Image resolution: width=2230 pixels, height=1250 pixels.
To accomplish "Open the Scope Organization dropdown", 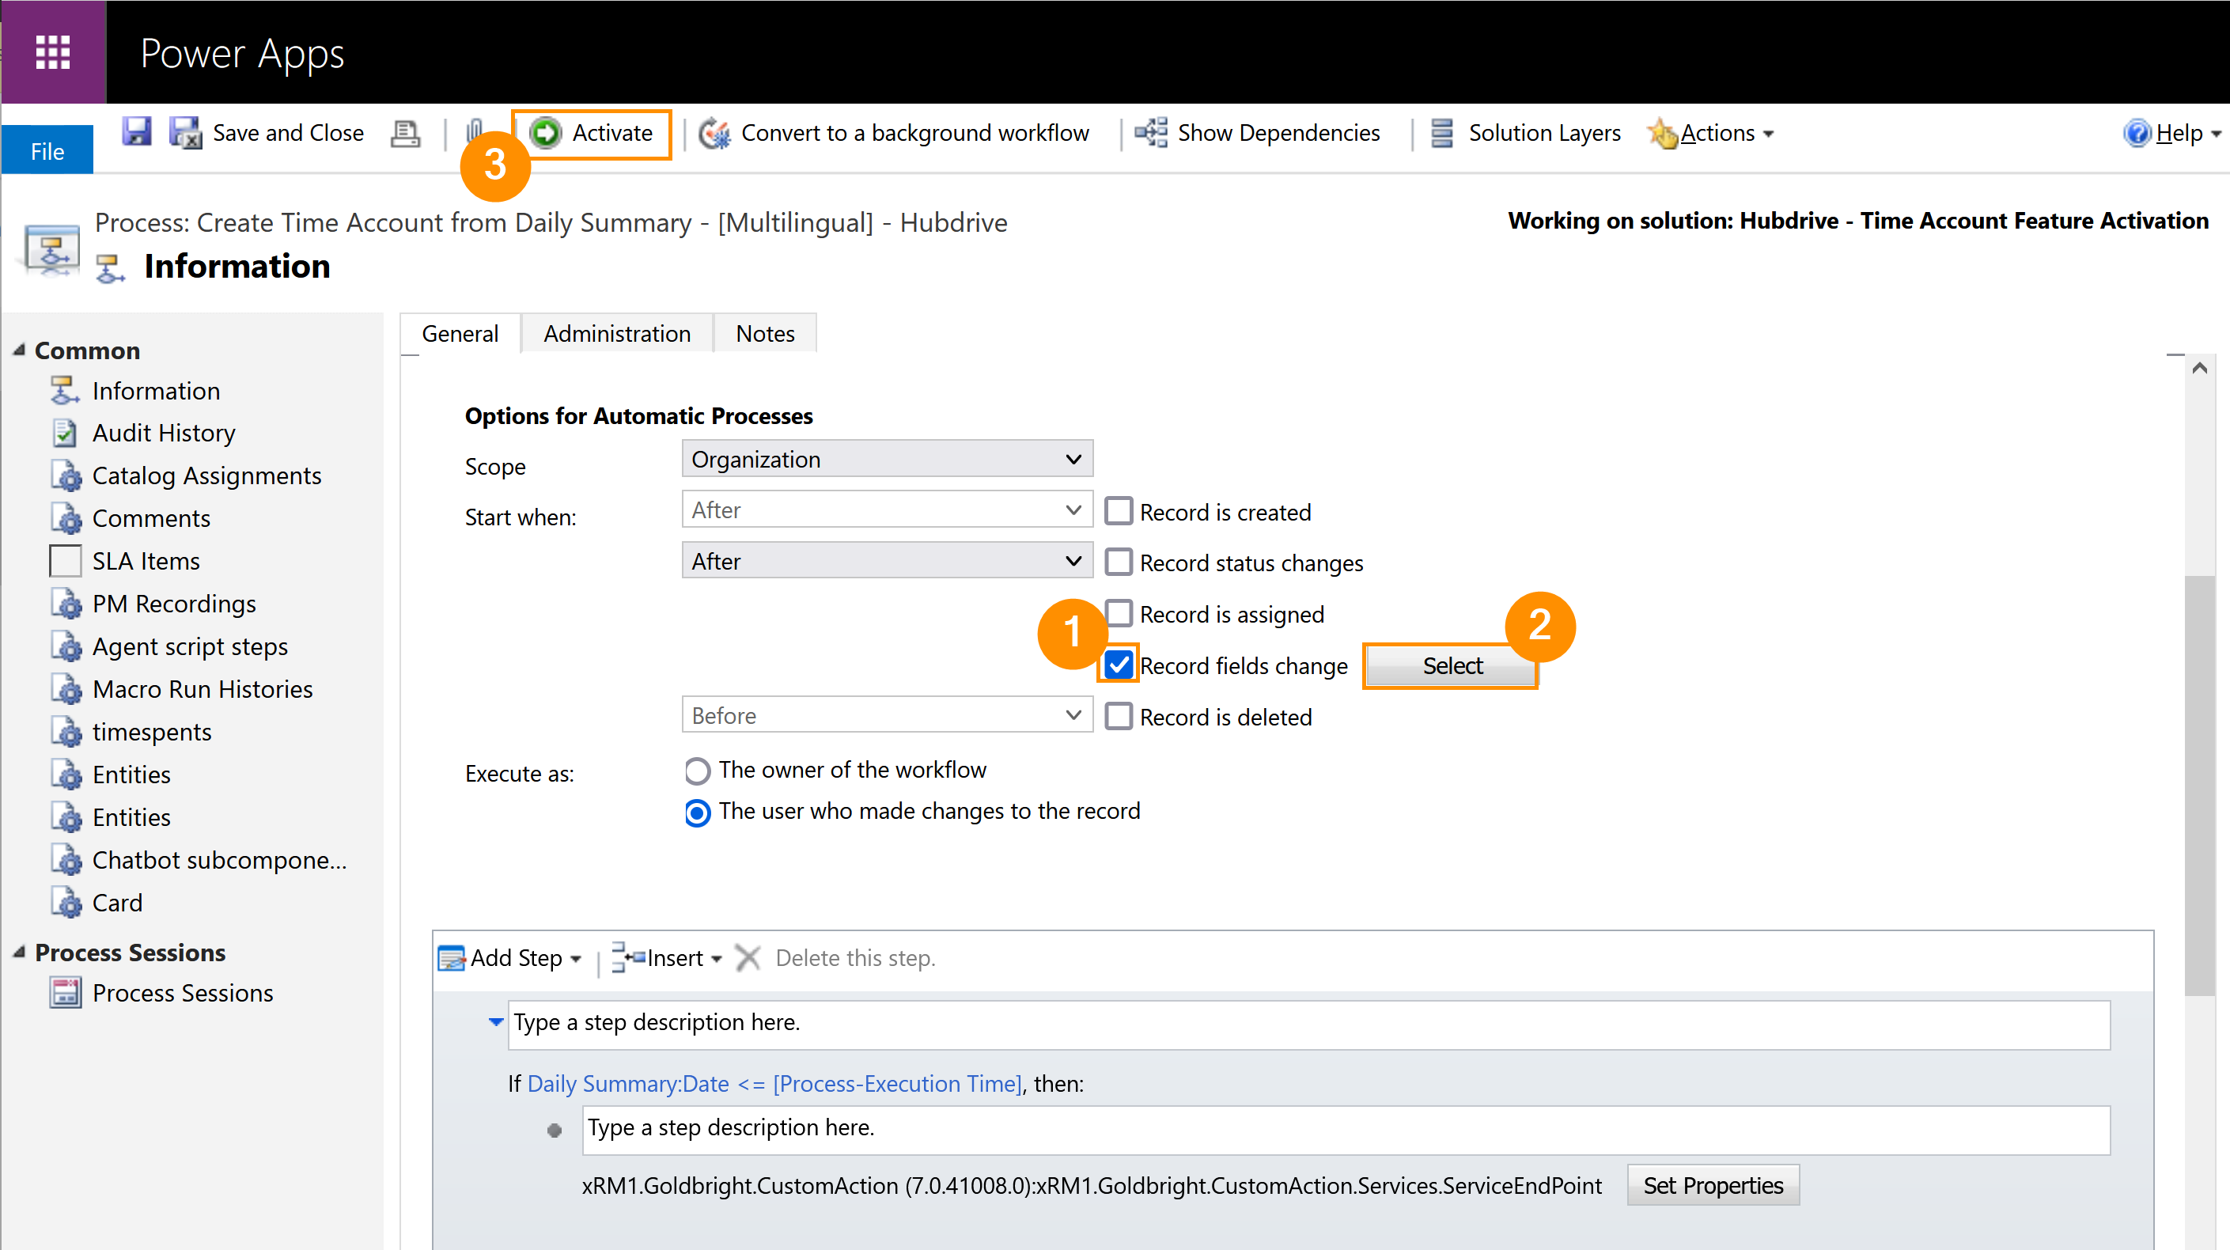I will coord(887,459).
